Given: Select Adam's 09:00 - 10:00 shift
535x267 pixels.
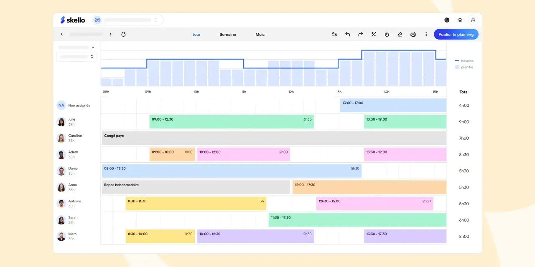Looking at the screenshot, I should pos(172,154).
